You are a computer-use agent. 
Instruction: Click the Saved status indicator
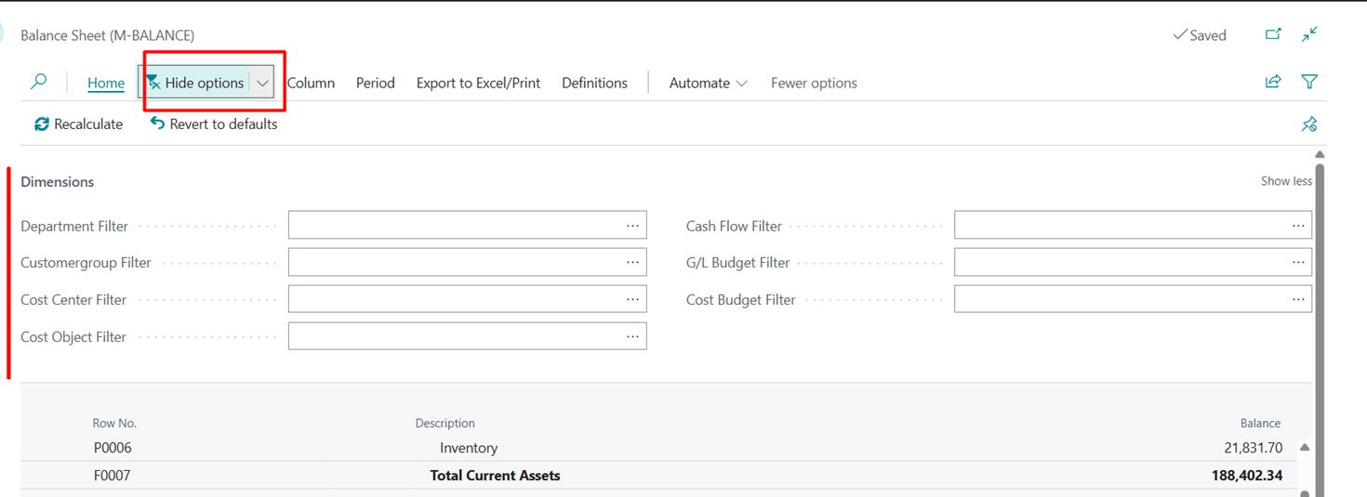[1200, 35]
